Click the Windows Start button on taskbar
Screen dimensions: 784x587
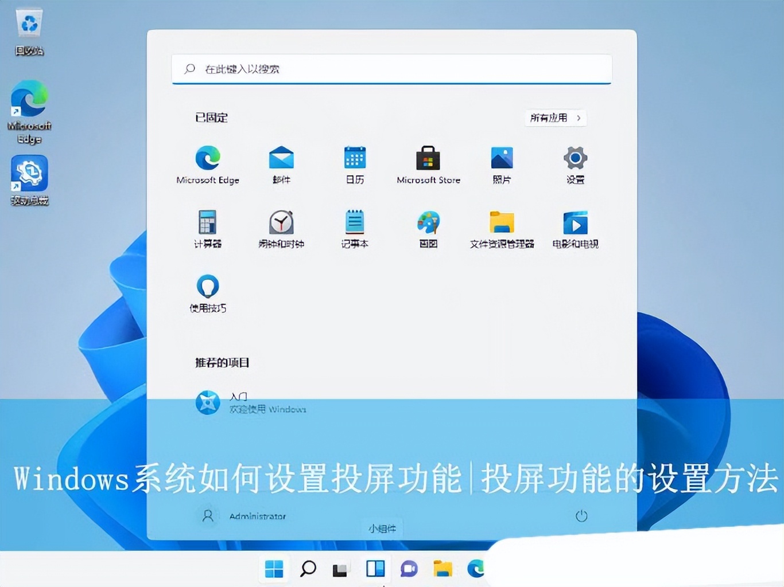tap(274, 569)
